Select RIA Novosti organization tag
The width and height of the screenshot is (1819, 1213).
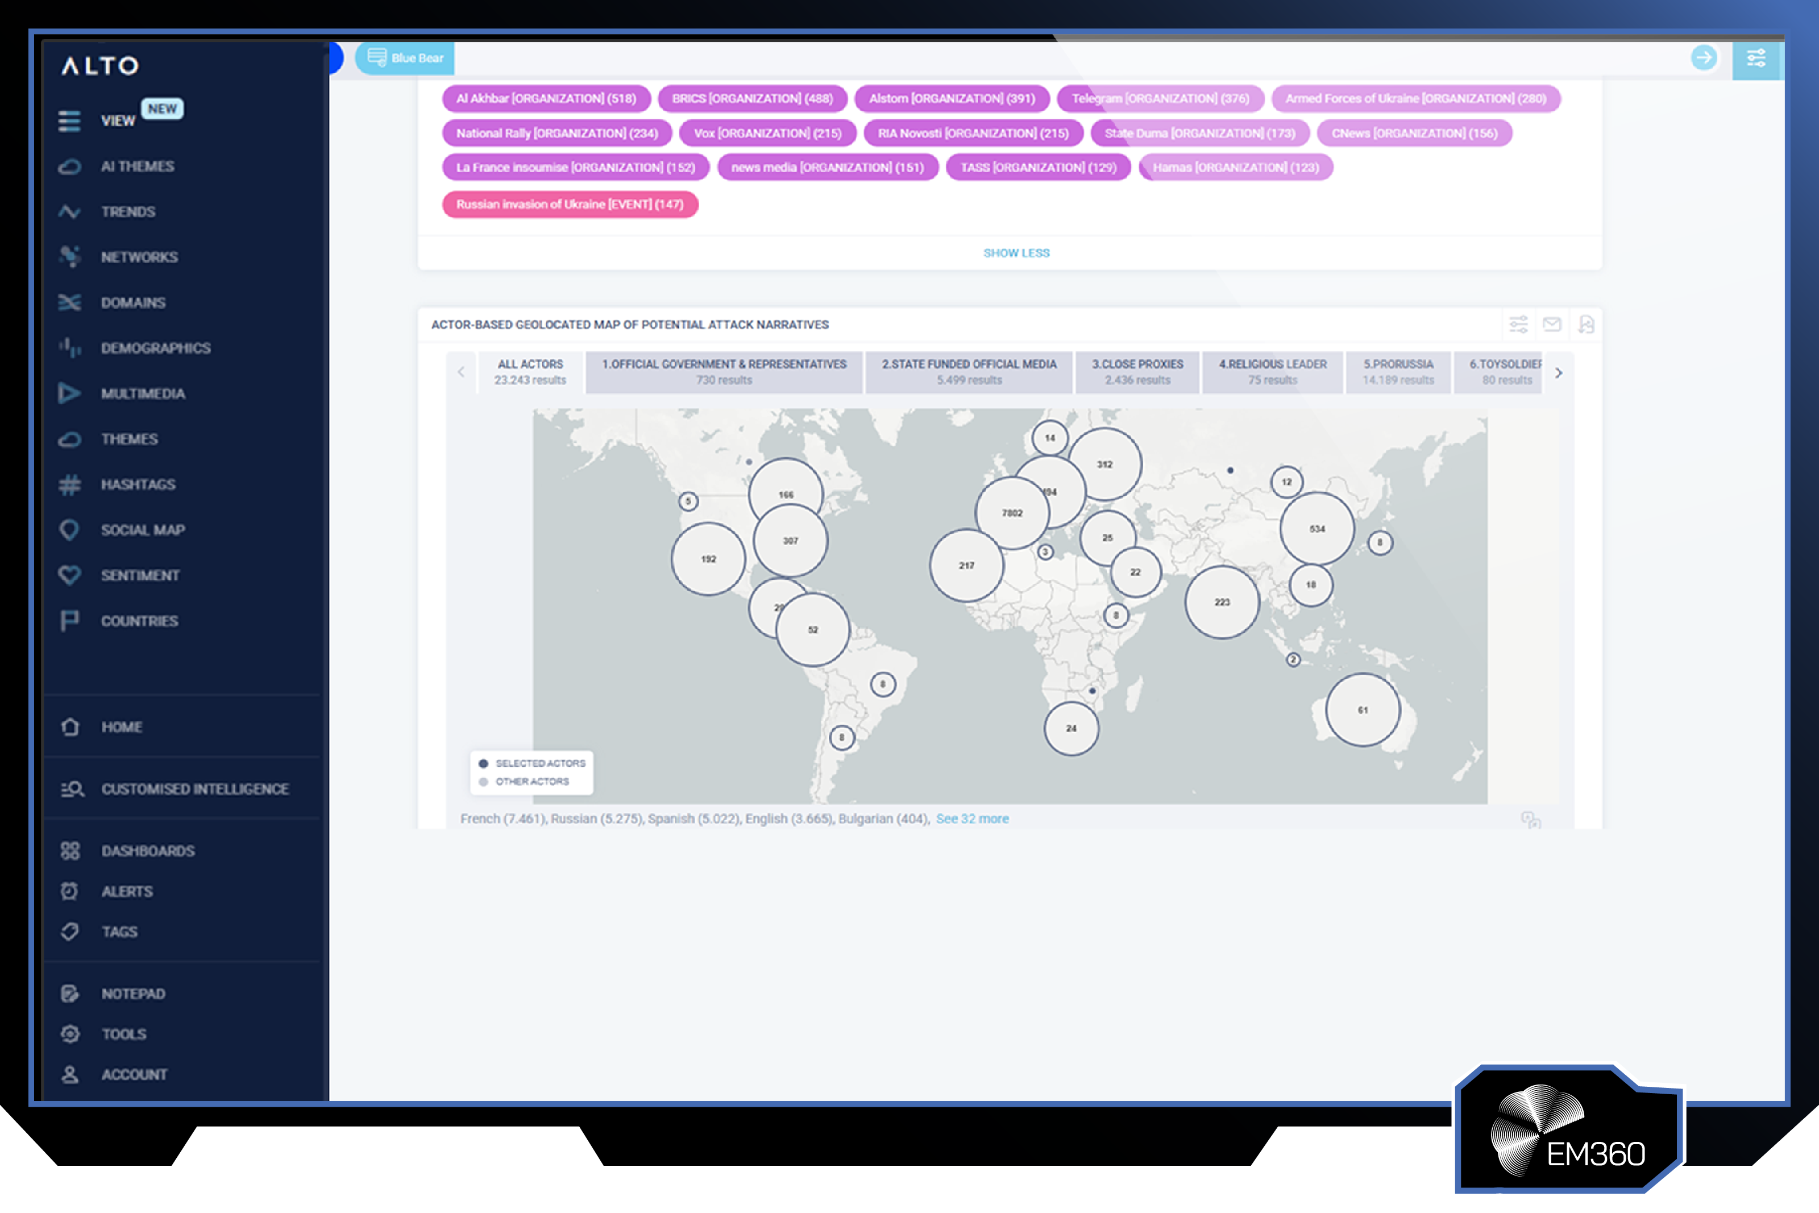(x=974, y=133)
